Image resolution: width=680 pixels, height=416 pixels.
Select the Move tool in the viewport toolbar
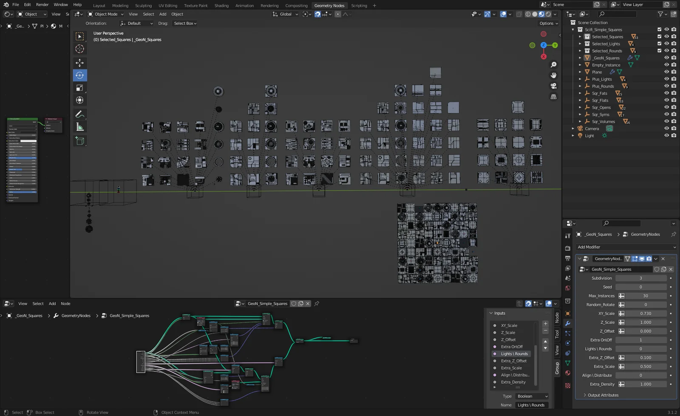(x=80, y=62)
